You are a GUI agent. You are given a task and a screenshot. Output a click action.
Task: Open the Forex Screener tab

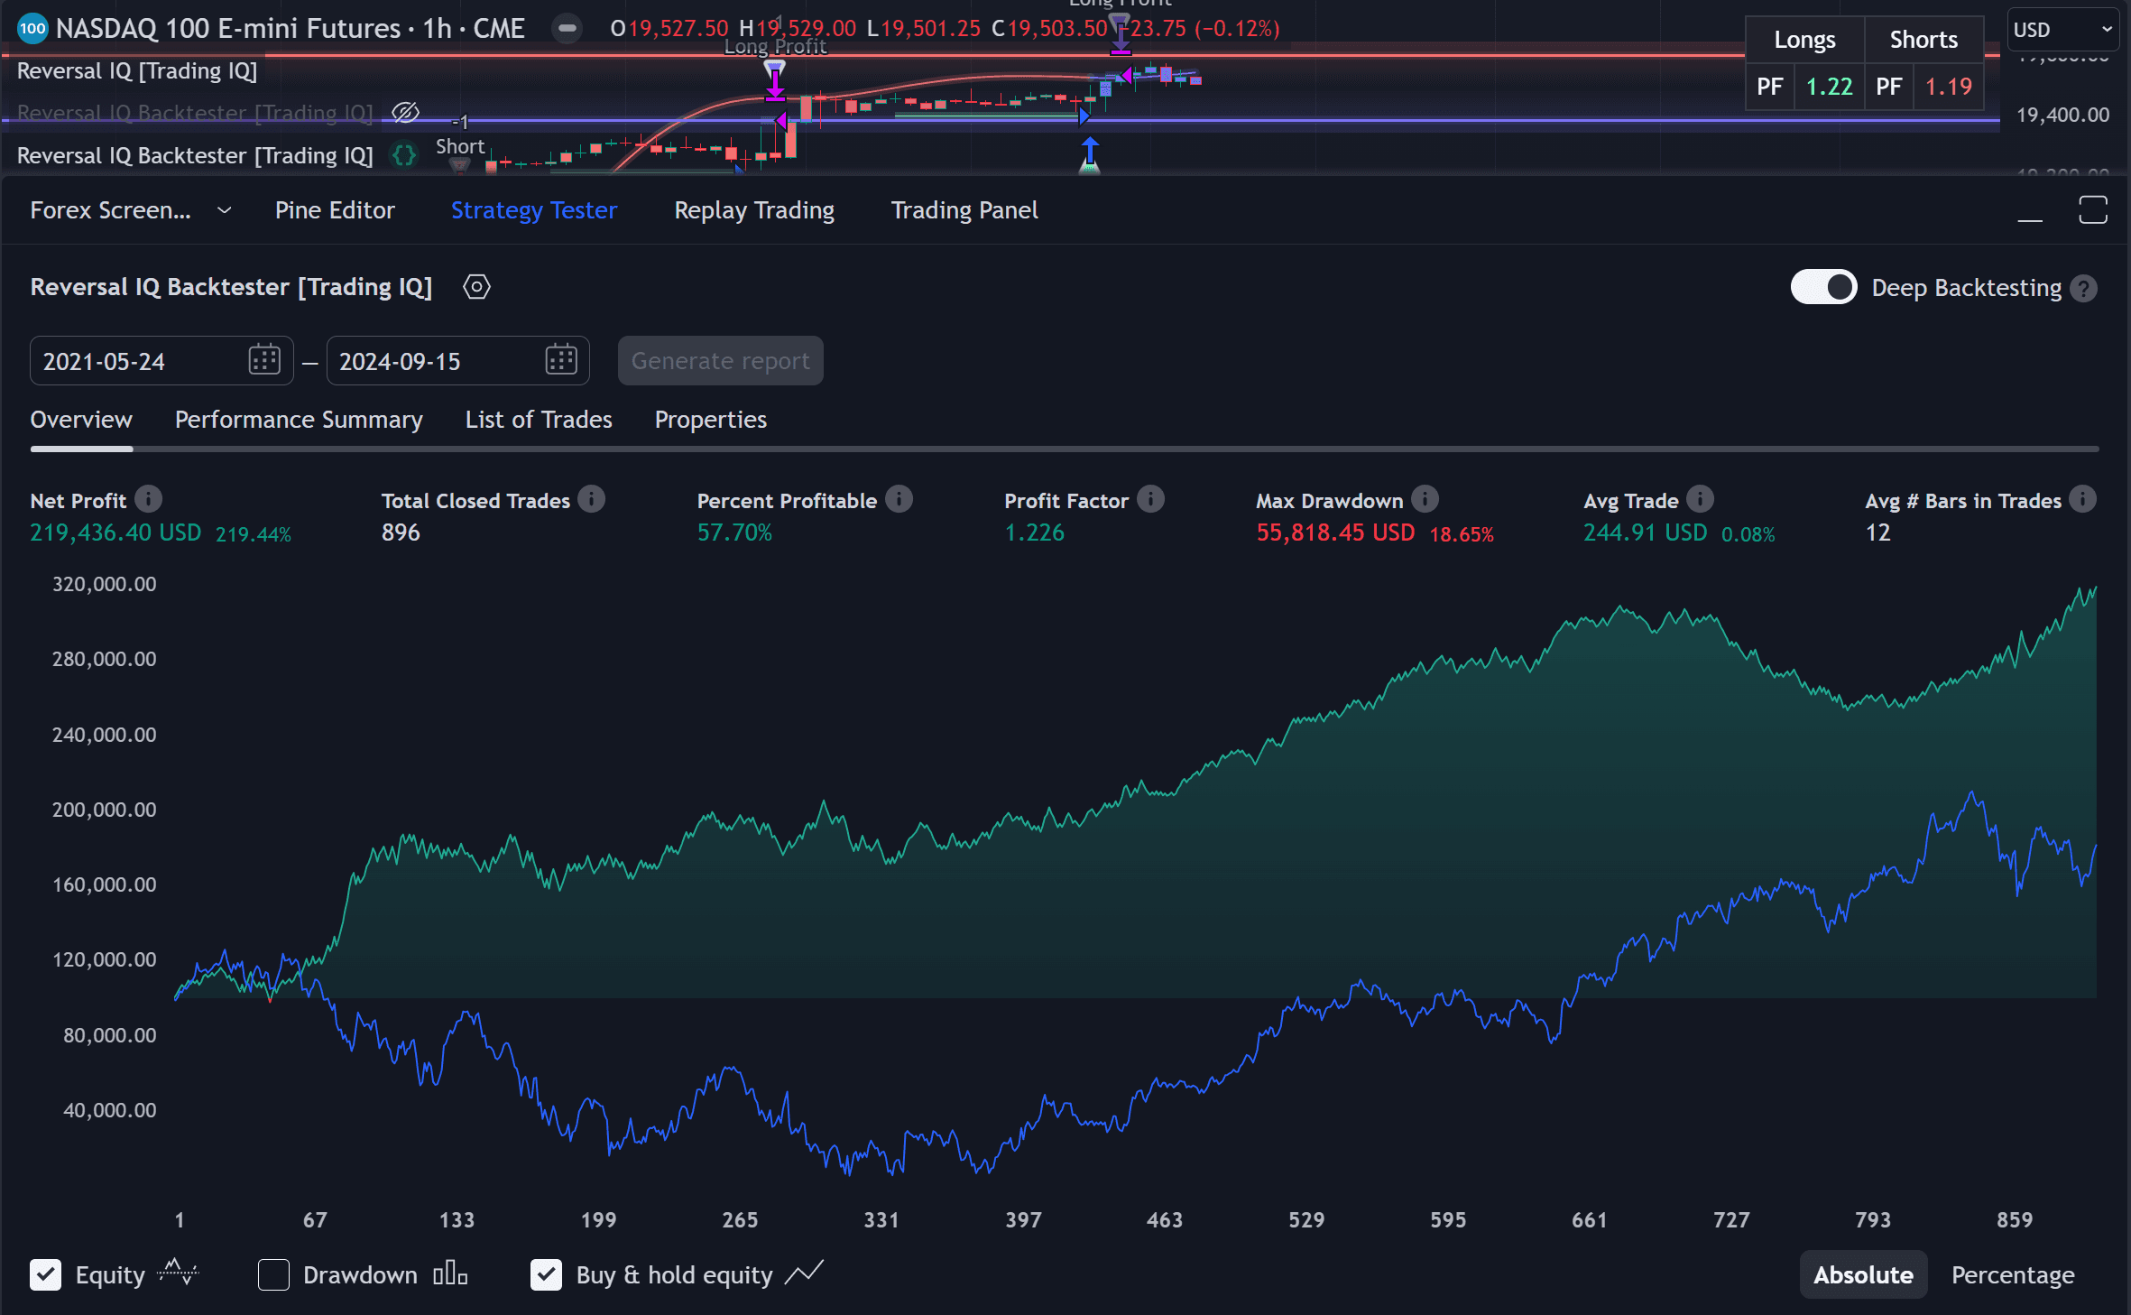(111, 210)
